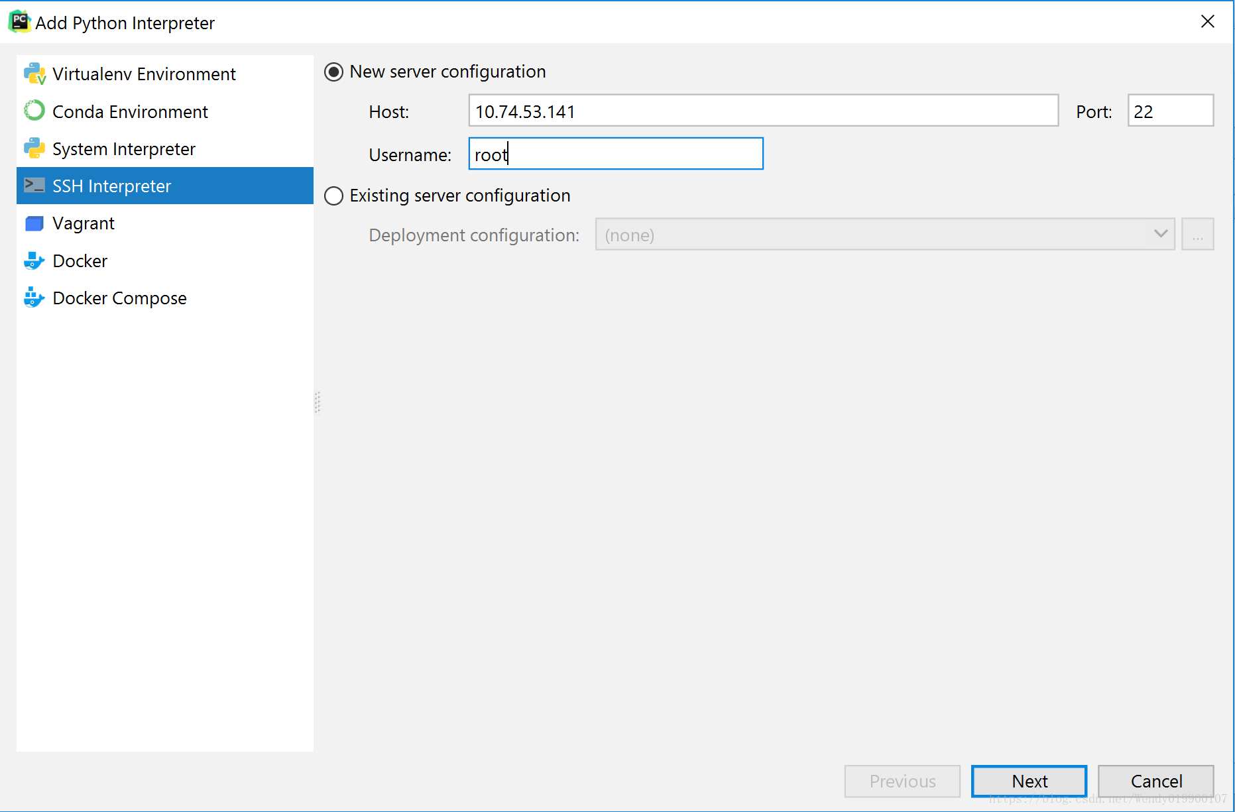Click the PyCharm logo in title bar
The image size is (1235, 812).
coord(19,22)
